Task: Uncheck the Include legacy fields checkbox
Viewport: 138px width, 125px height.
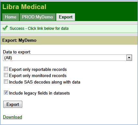Action: tap(6, 93)
